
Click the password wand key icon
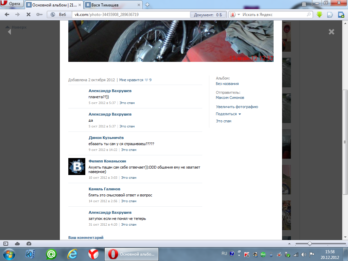[39, 15]
